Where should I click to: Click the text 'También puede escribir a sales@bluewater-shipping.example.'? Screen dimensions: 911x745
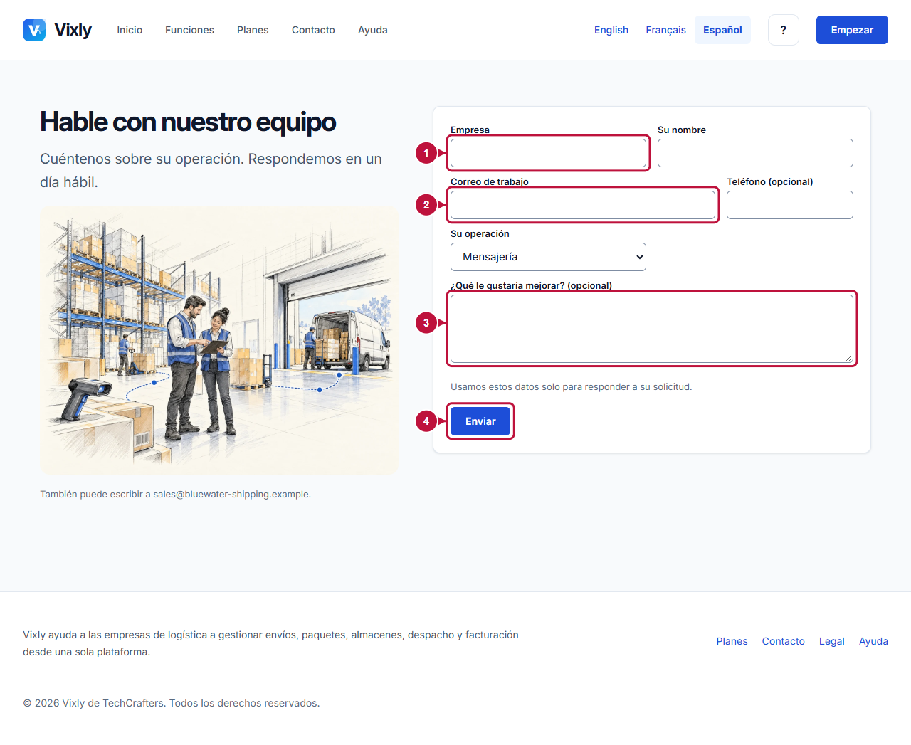pyautogui.click(x=175, y=494)
